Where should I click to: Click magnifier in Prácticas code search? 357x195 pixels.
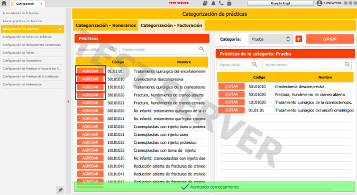112,49
